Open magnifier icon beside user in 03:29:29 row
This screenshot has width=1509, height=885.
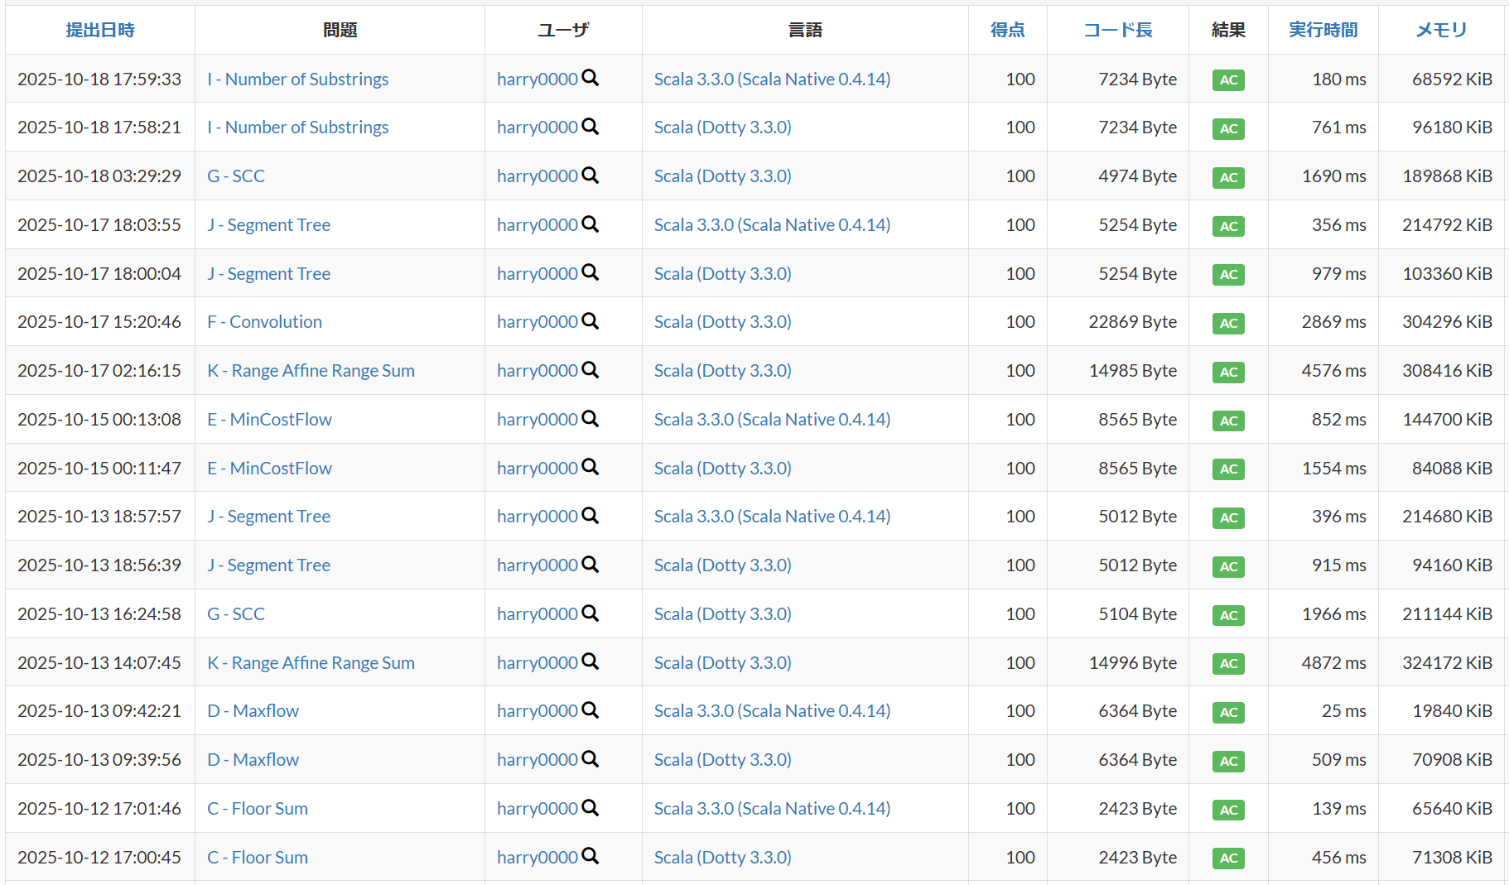point(590,176)
